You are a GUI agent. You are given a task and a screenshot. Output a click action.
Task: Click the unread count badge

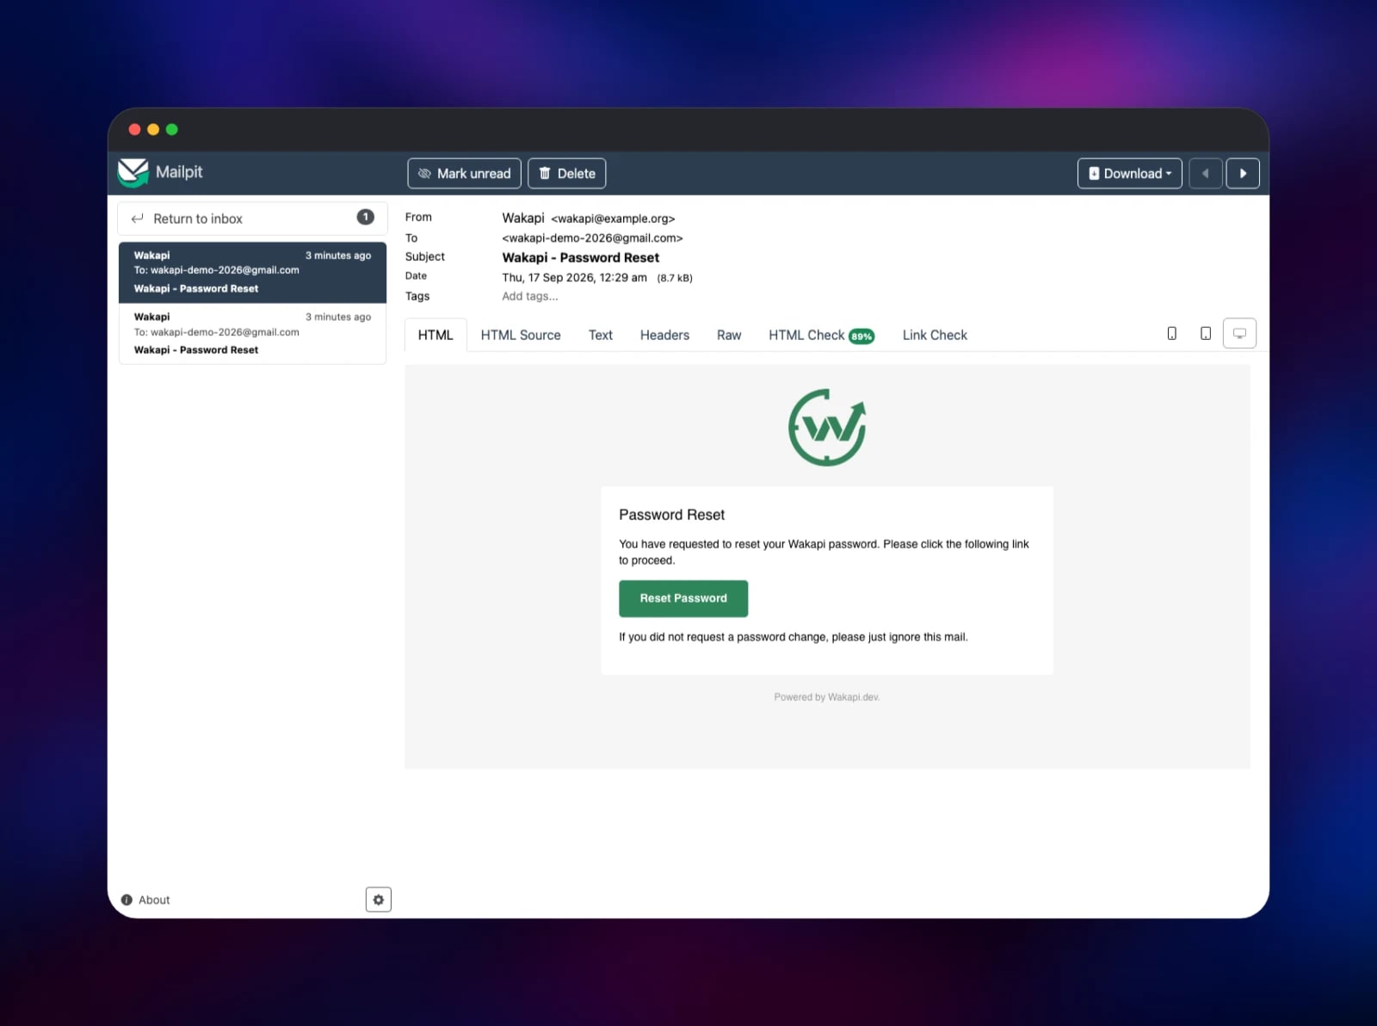pos(366,217)
